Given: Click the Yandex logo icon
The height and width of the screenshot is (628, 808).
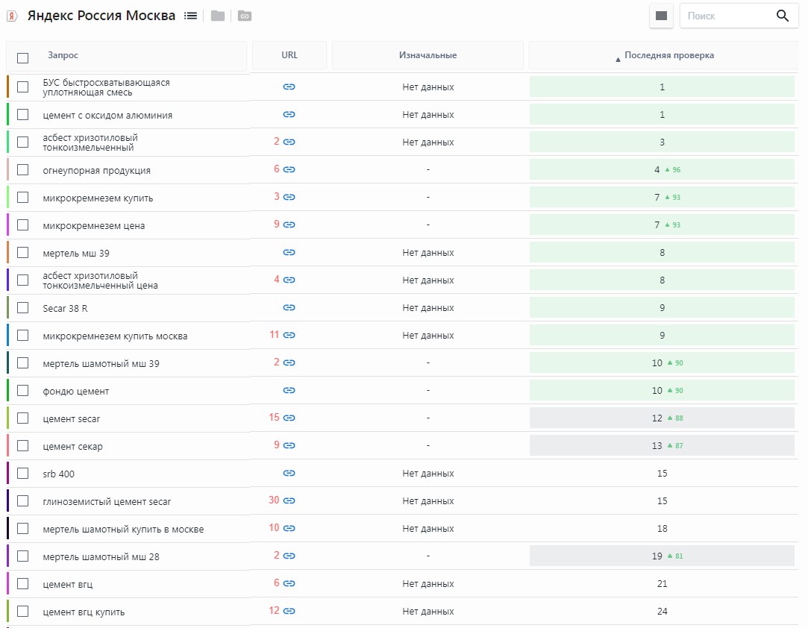Looking at the screenshot, I should (x=12, y=16).
